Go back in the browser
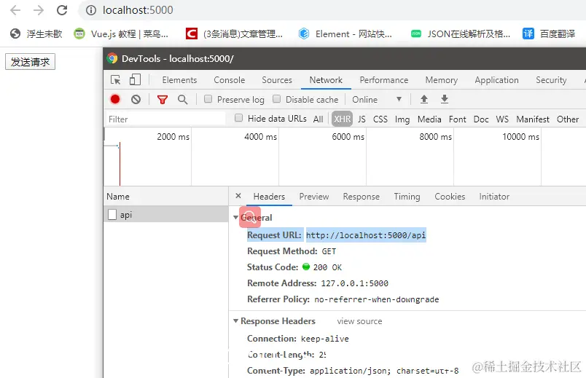This screenshot has height=378, width=586. click(x=15, y=10)
